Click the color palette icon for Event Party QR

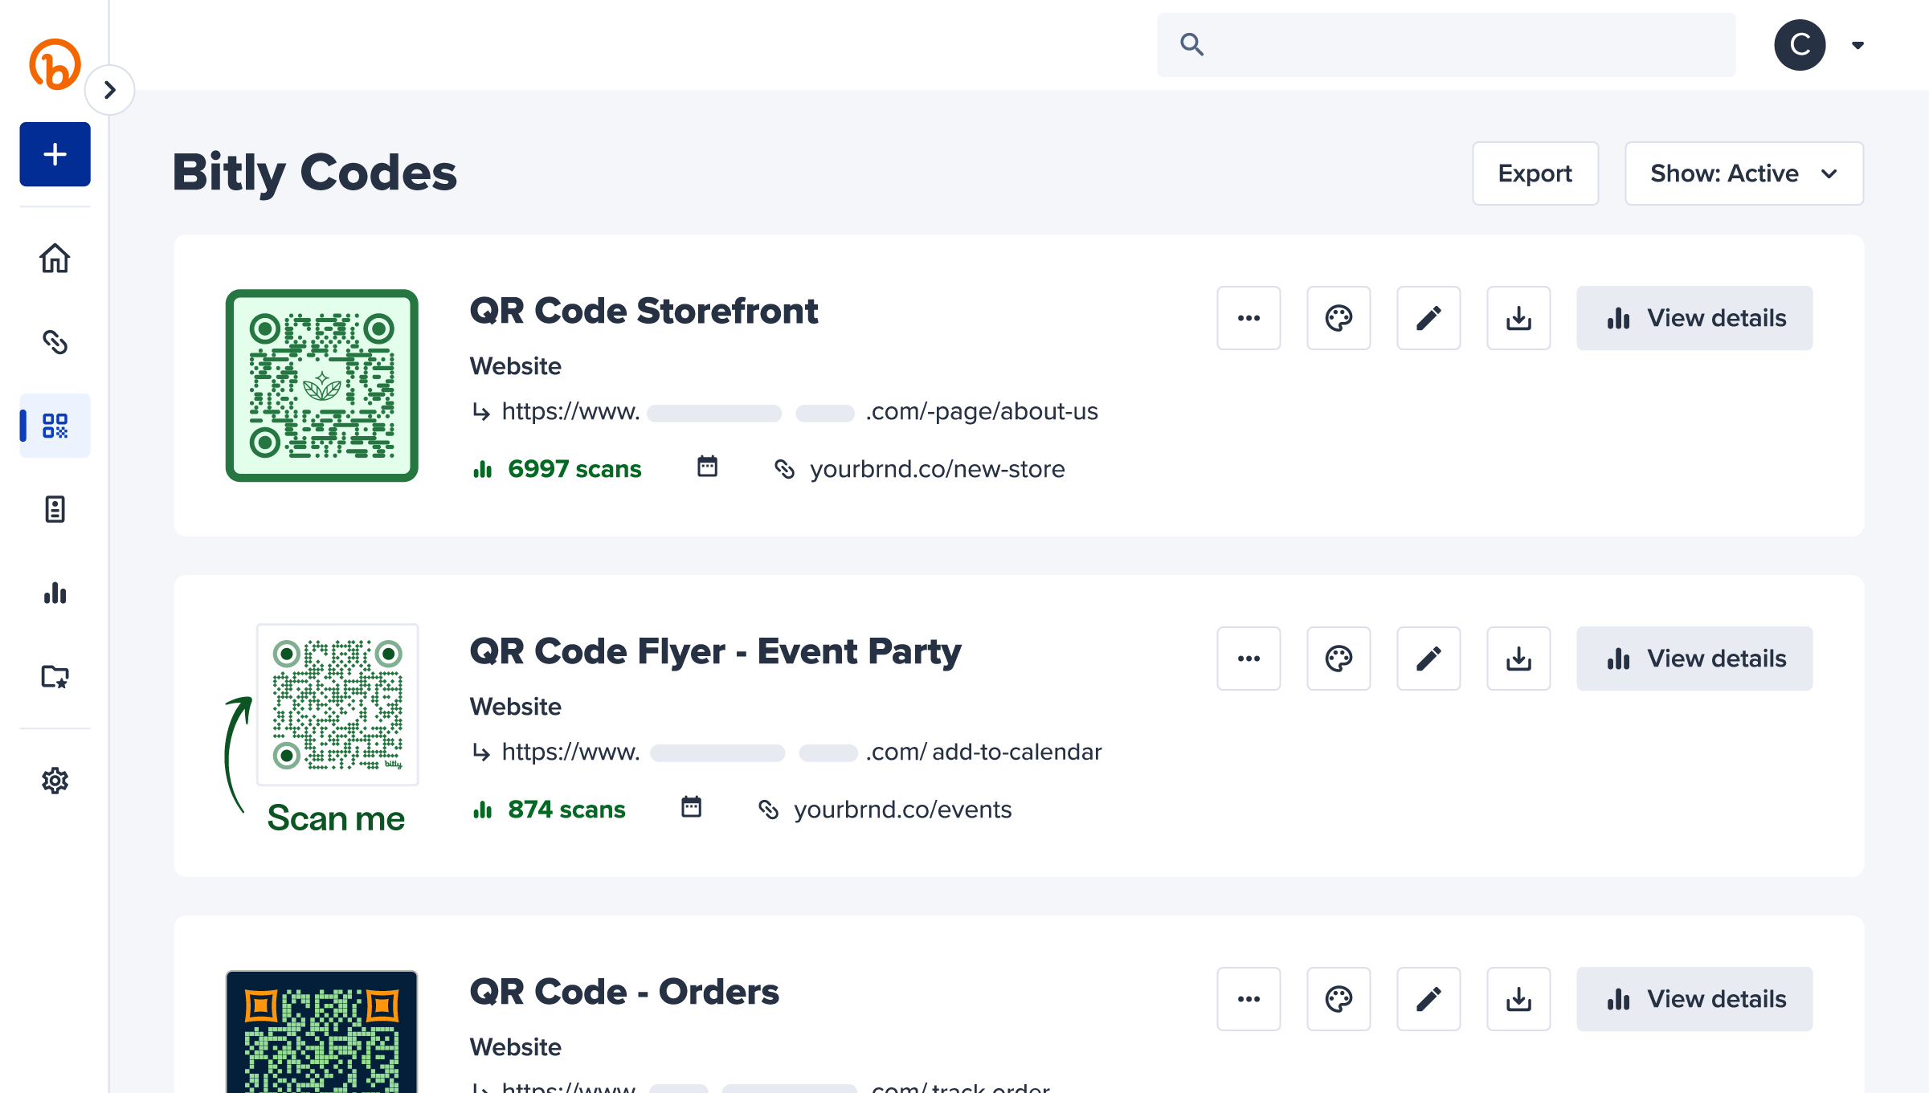1338,659
